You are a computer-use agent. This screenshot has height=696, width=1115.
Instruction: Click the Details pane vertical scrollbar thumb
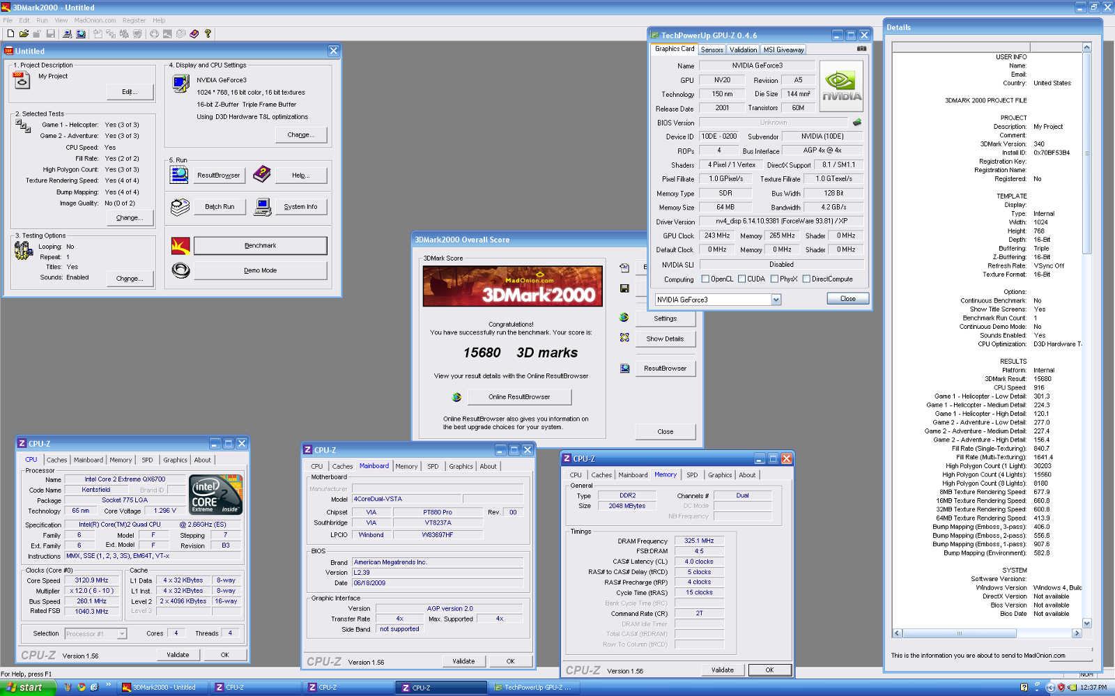(x=1086, y=152)
